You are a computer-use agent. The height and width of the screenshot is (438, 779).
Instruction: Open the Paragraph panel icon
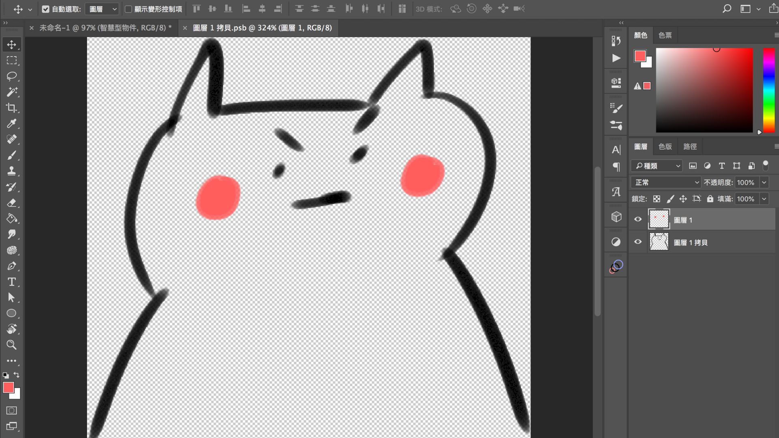[616, 167]
